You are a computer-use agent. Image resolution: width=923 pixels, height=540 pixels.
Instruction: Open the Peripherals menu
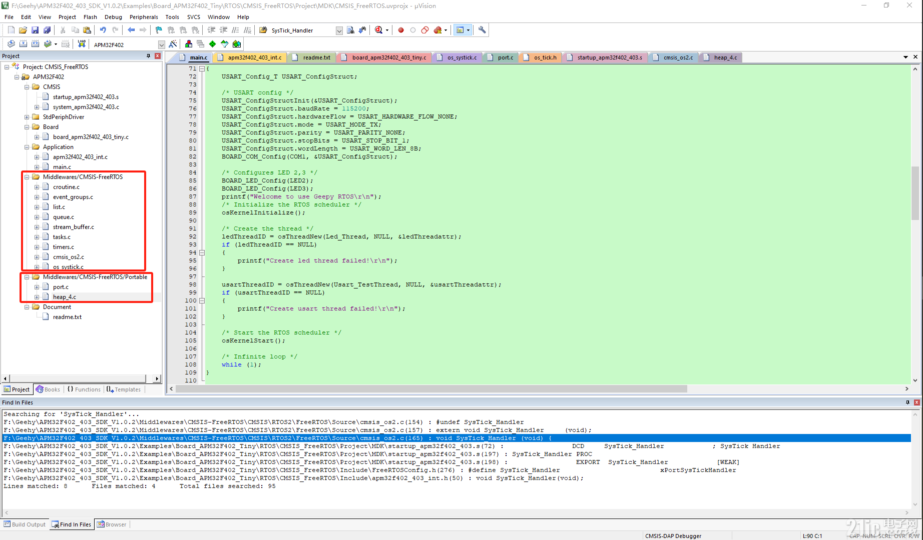(144, 17)
